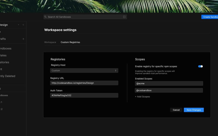Open workspace gear settings icon
This screenshot has height=136, width=218.
23,25
